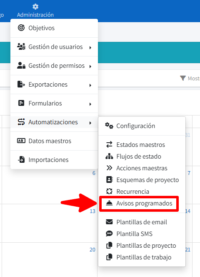Click the Flujos de estado hierarchy icon

(x=109, y=156)
